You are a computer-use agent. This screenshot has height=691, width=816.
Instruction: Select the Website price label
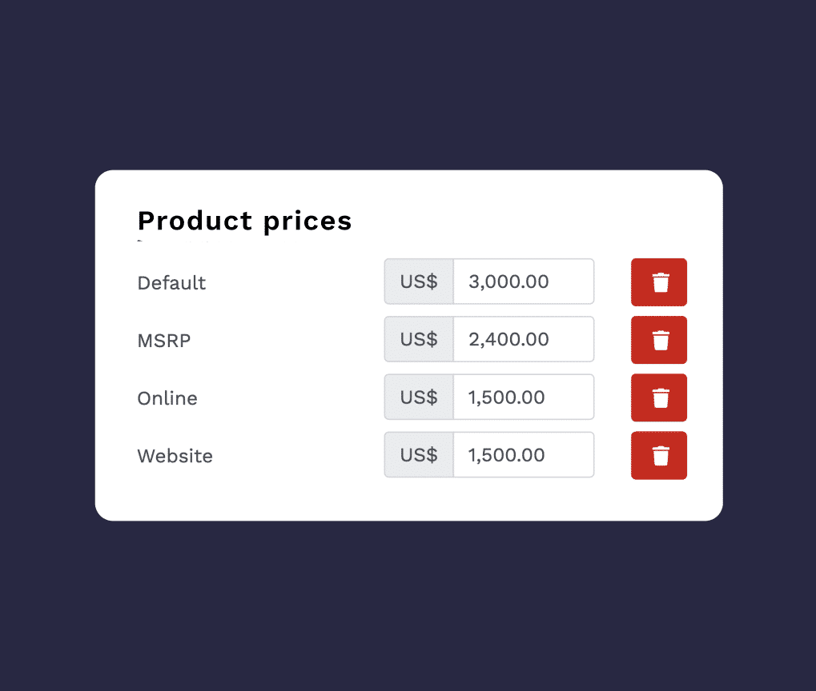[175, 456]
